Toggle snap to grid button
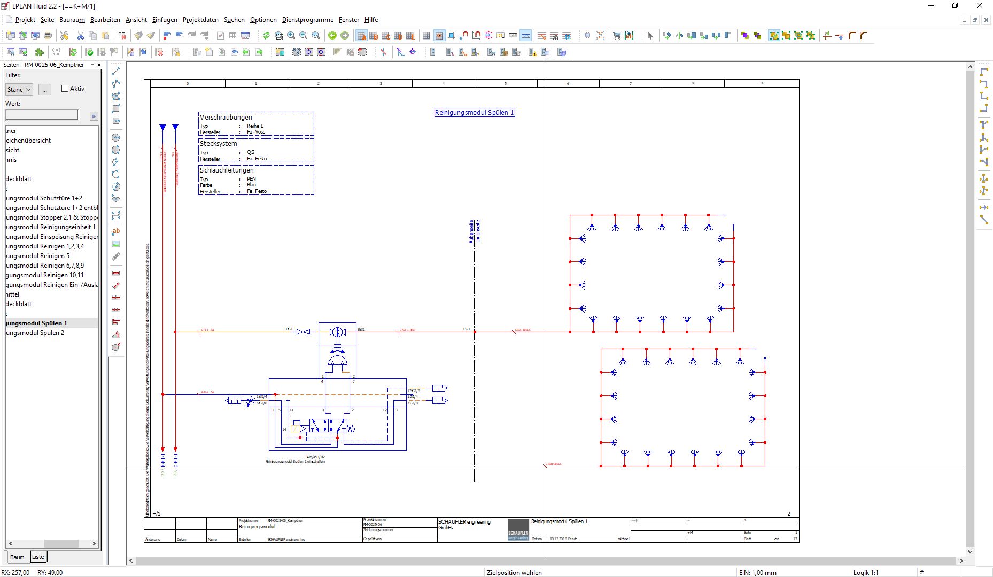The image size is (993, 577). click(x=439, y=36)
